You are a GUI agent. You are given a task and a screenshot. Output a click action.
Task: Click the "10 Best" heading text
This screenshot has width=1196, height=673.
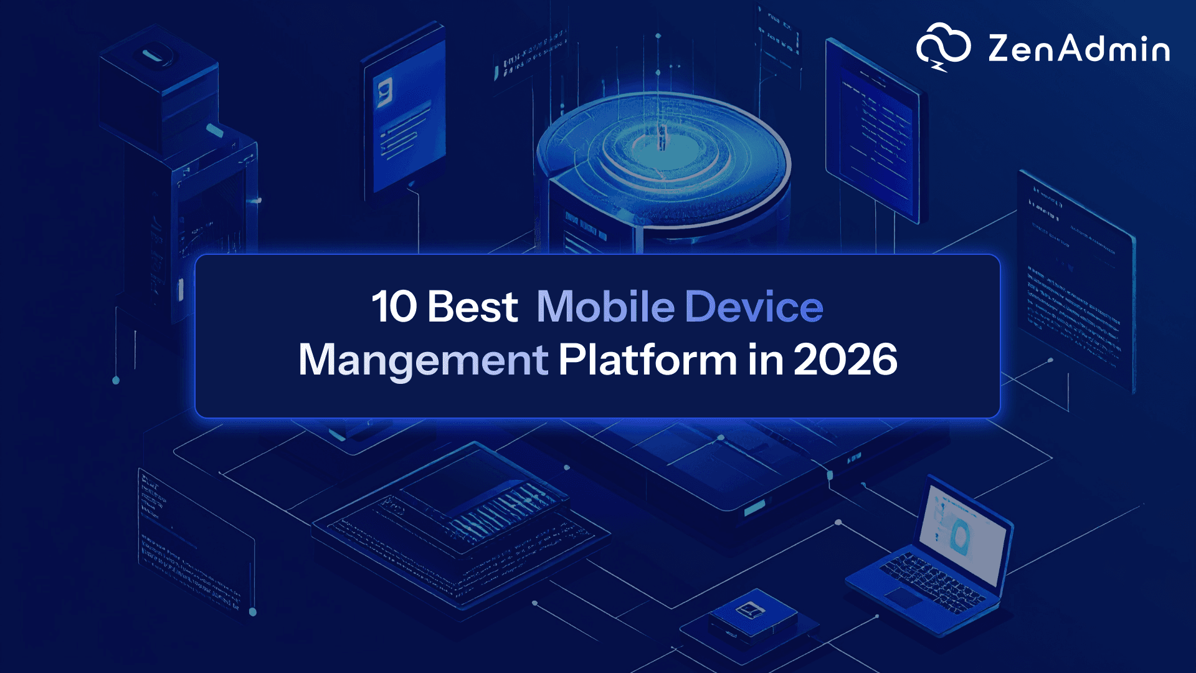pyautogui.click(x=444, y=307)
